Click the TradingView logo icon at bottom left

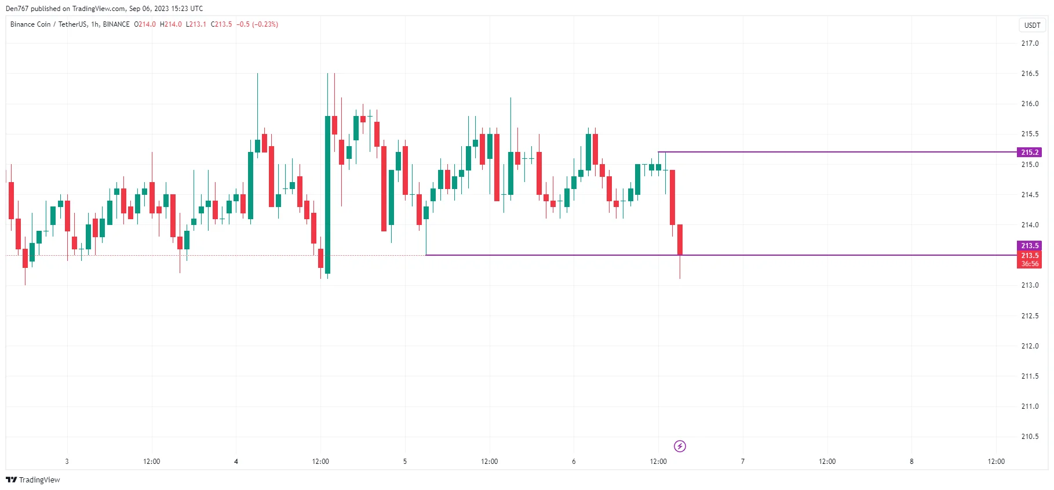tap(11, 480)
